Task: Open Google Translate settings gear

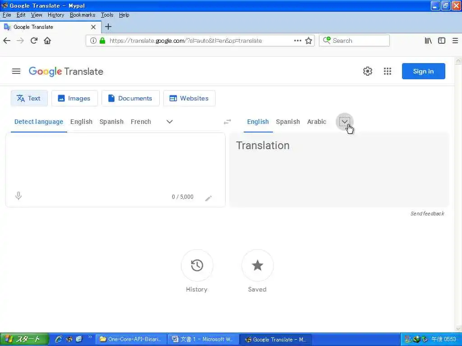Action: coord(367,71)
